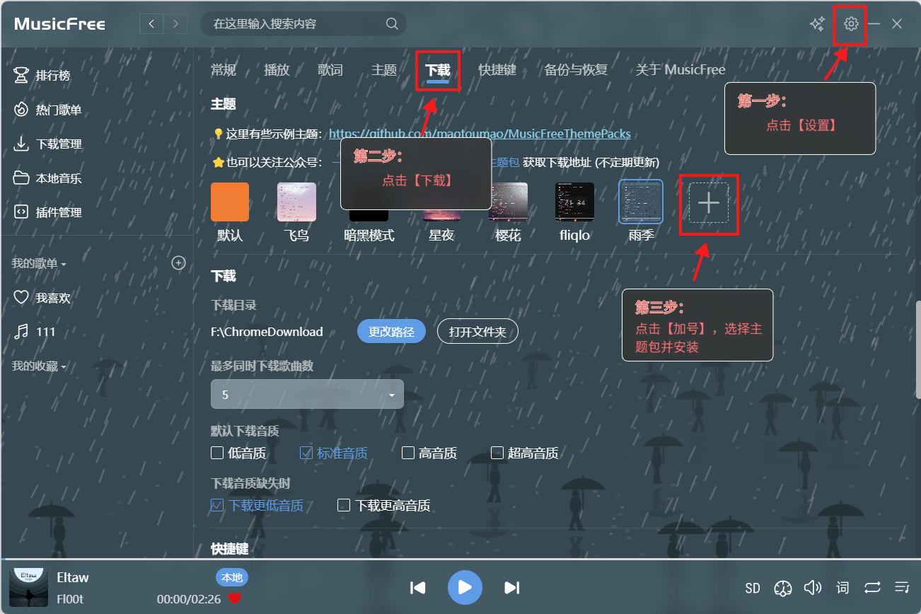Open playlist named 111
Viewport: 921px width, 614px height.
[x=97, y=332]
